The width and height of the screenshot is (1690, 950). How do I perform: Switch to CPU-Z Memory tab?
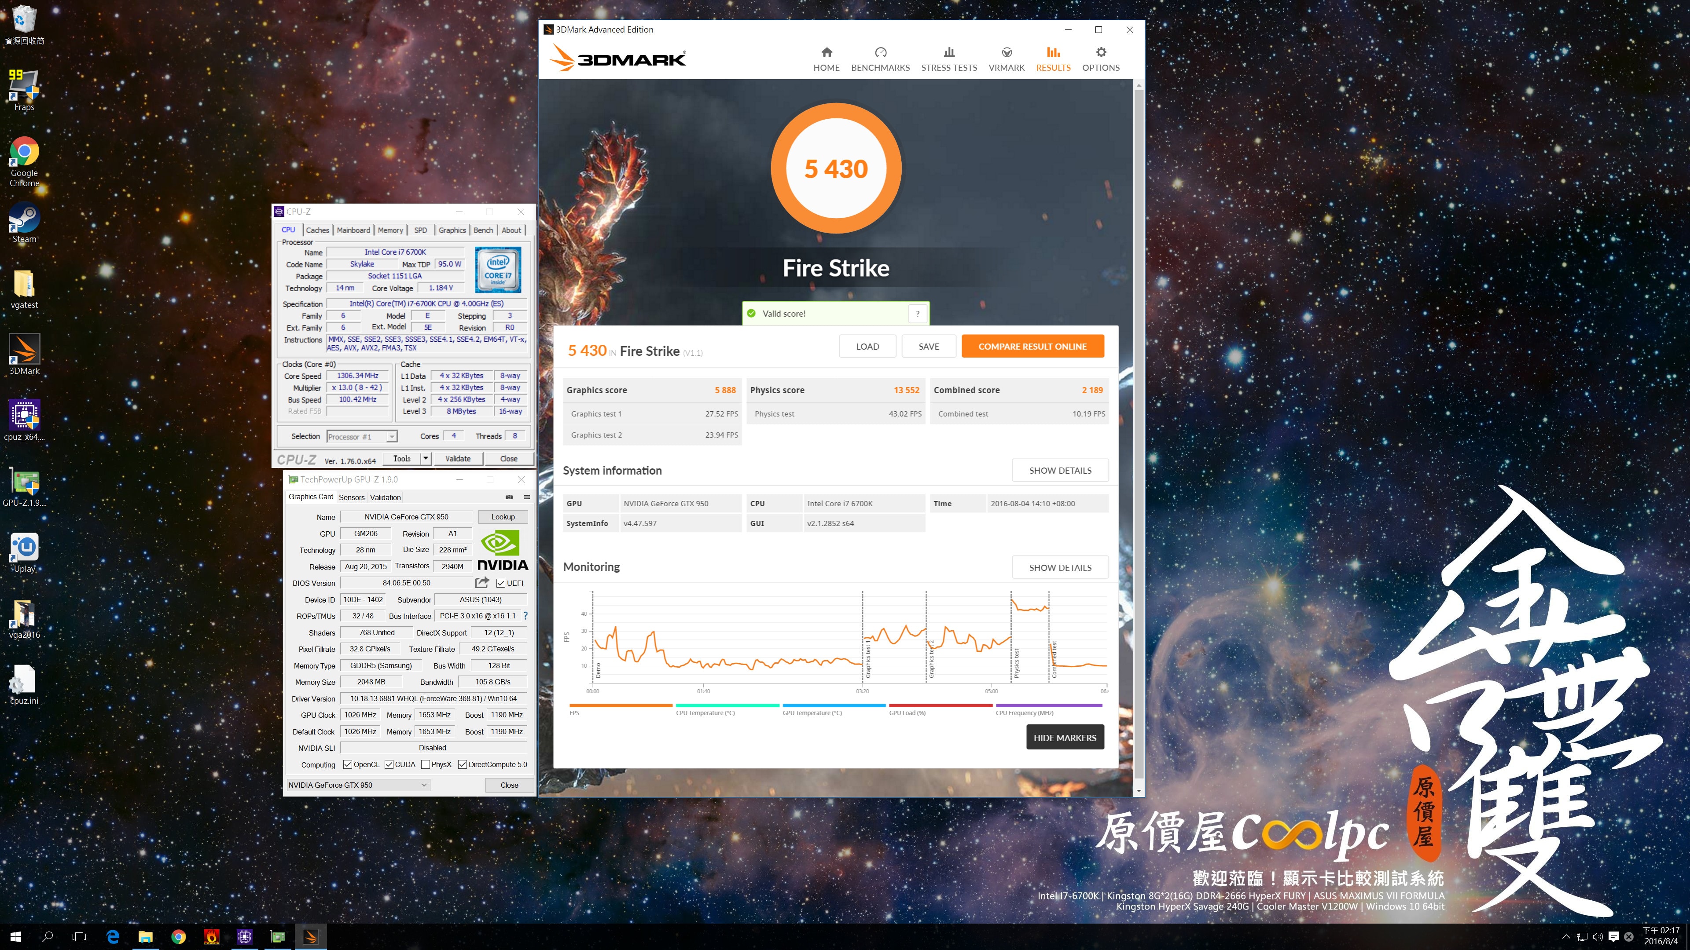[x=390, y=230]
